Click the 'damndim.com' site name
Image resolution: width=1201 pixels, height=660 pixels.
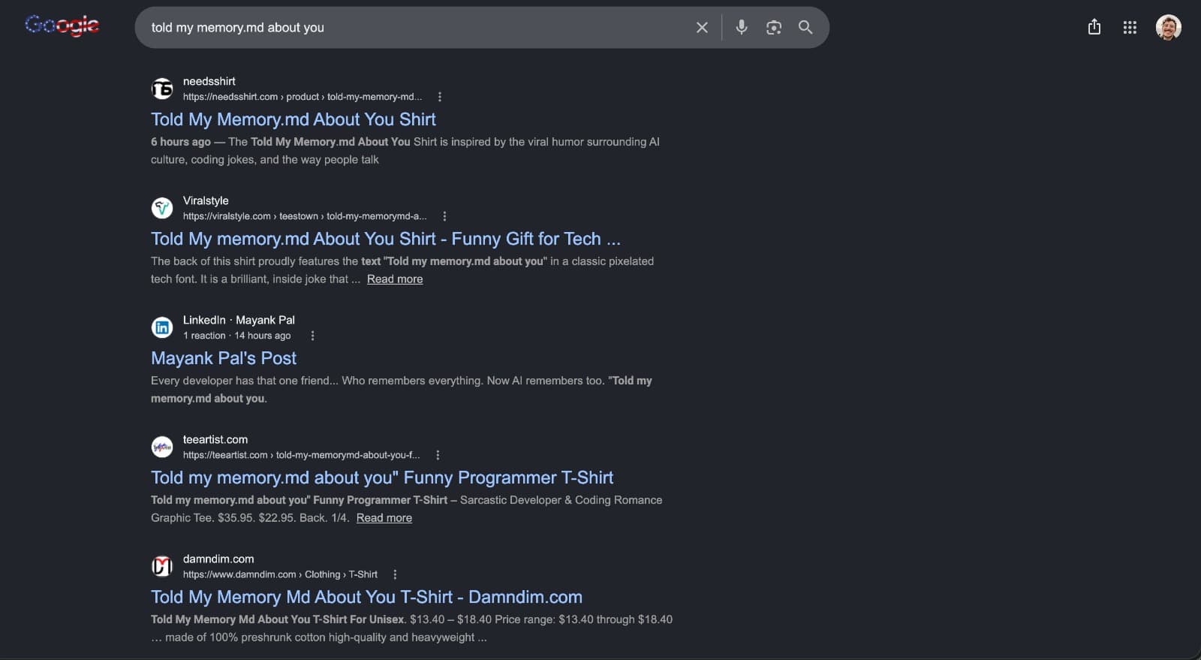click(218, 559)
